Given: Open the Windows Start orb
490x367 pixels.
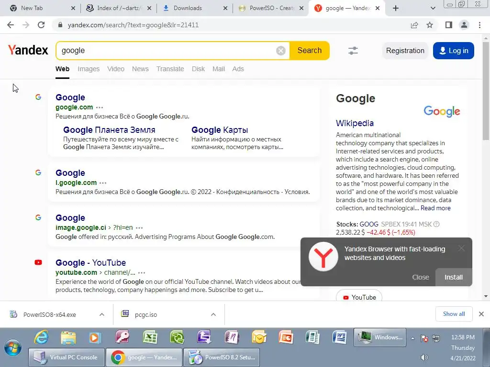Looking at the screenshot, I should 13,348.
